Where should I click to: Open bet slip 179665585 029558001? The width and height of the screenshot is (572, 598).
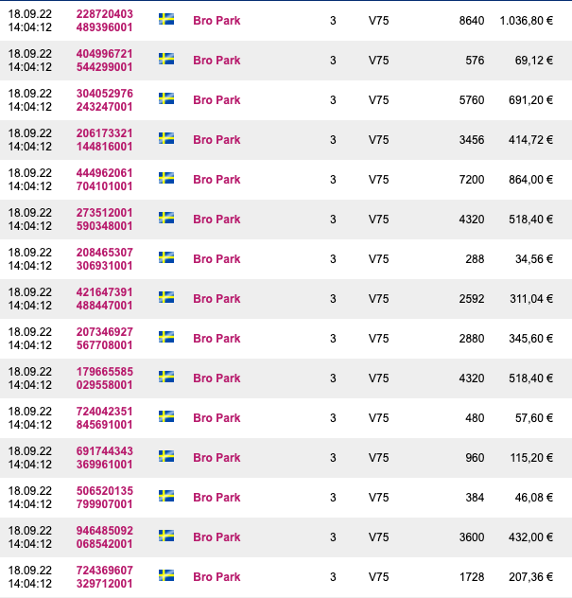[x=104, y=378]
